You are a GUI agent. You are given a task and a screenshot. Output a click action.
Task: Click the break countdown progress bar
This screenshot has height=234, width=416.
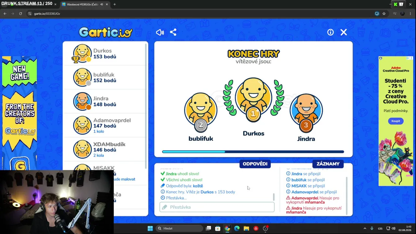click(253, 152)
